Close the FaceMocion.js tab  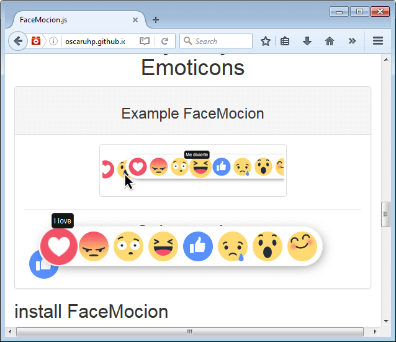[135, 20]
